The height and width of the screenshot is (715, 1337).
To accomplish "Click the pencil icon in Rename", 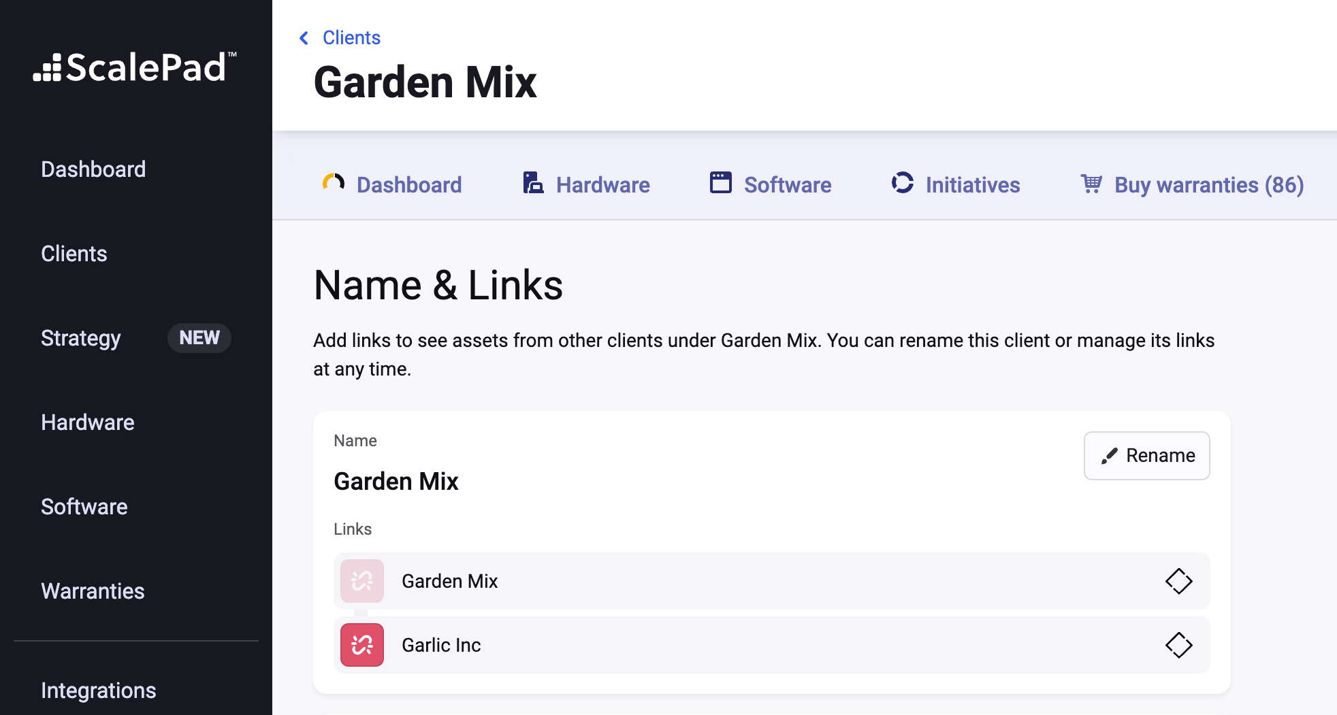I will pos(1110,456).
